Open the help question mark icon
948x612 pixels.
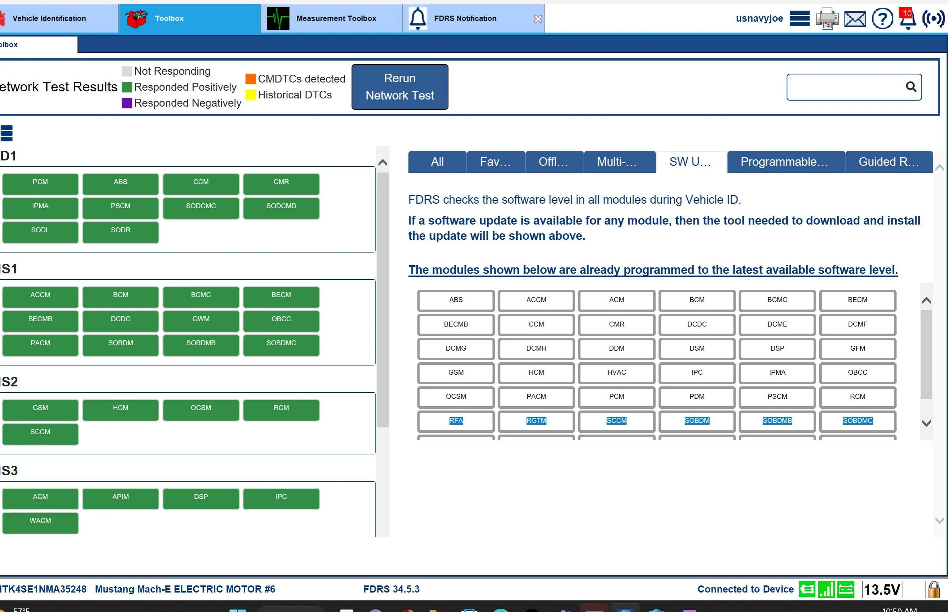(882, 18)
